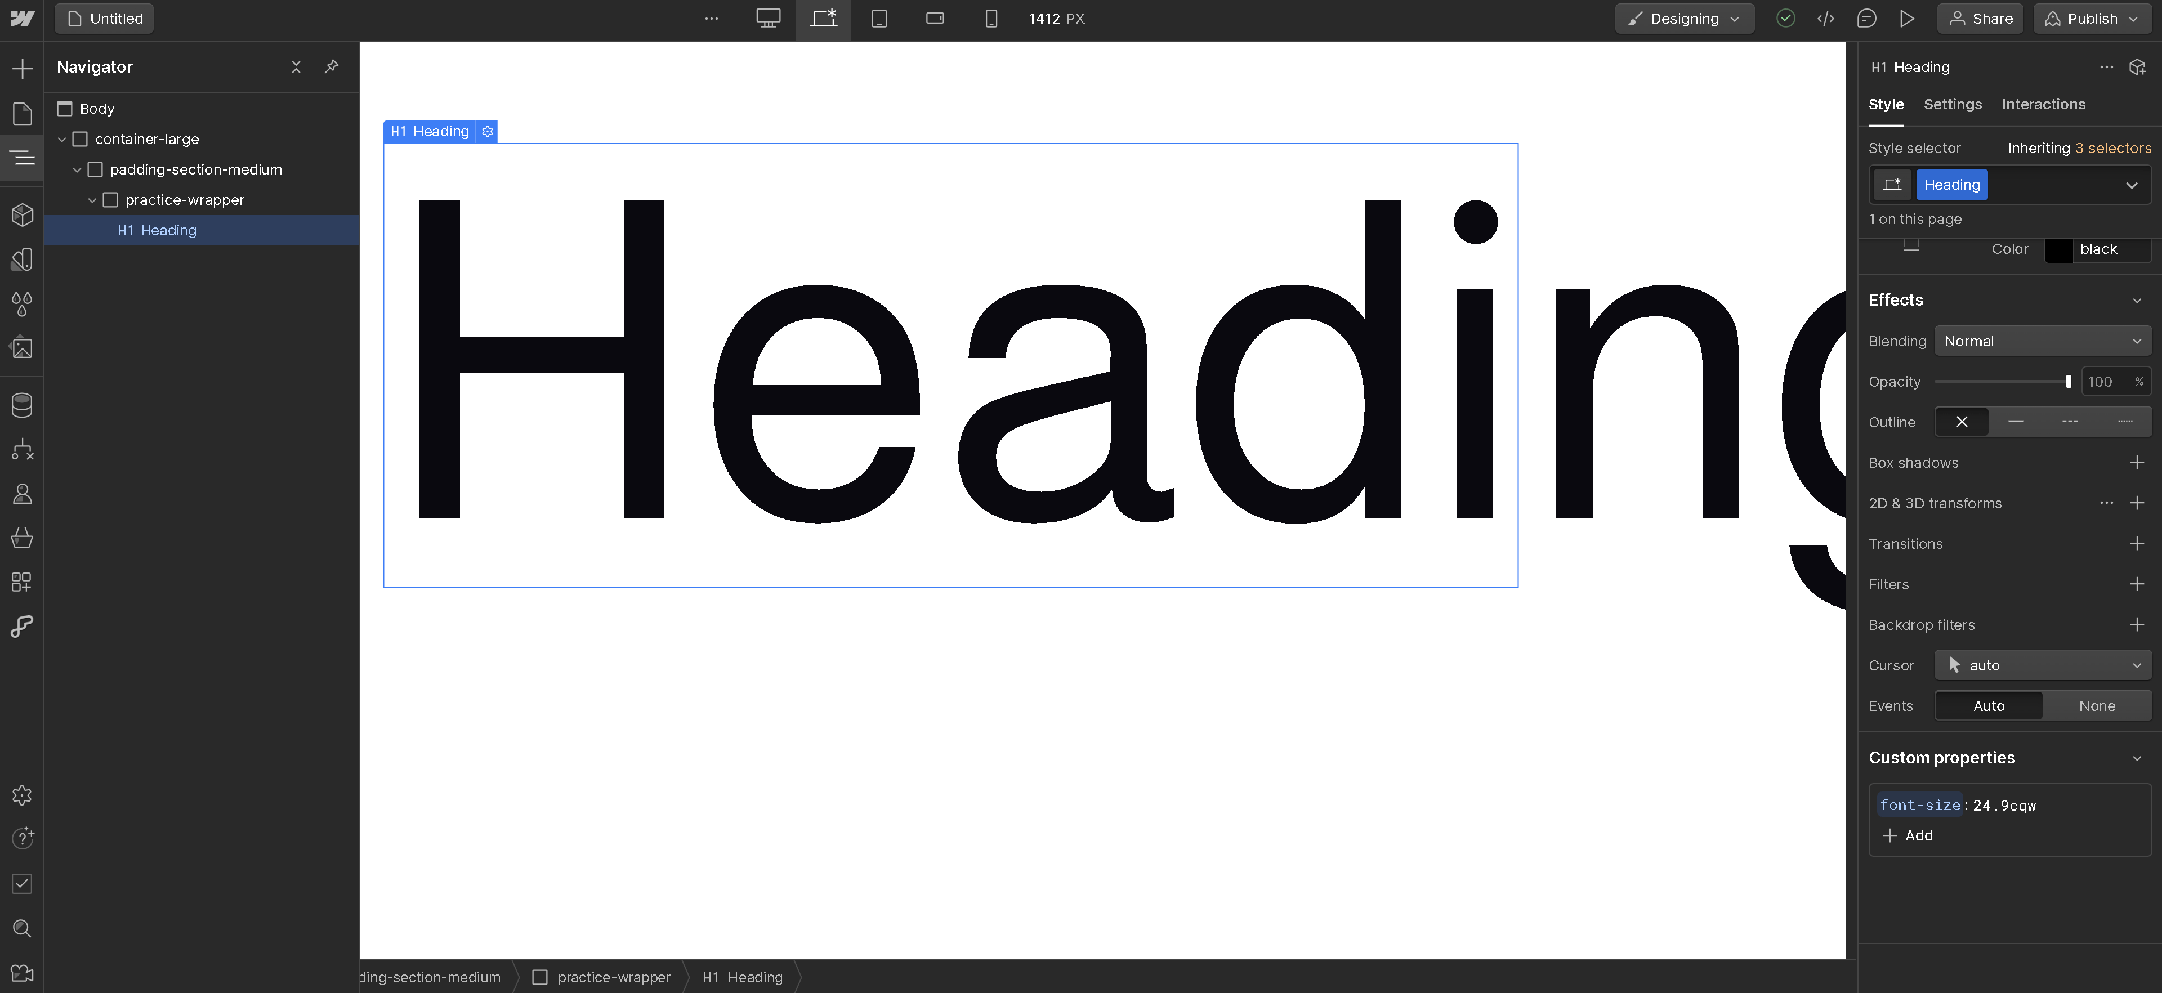This screenshot has width=2162, height=993.
Task: Set Outline to none
Action: pyautogui.click(x=1962, y=422)
